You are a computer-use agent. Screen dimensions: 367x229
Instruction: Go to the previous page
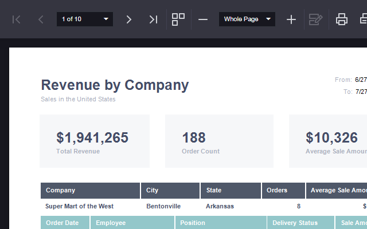41,19
